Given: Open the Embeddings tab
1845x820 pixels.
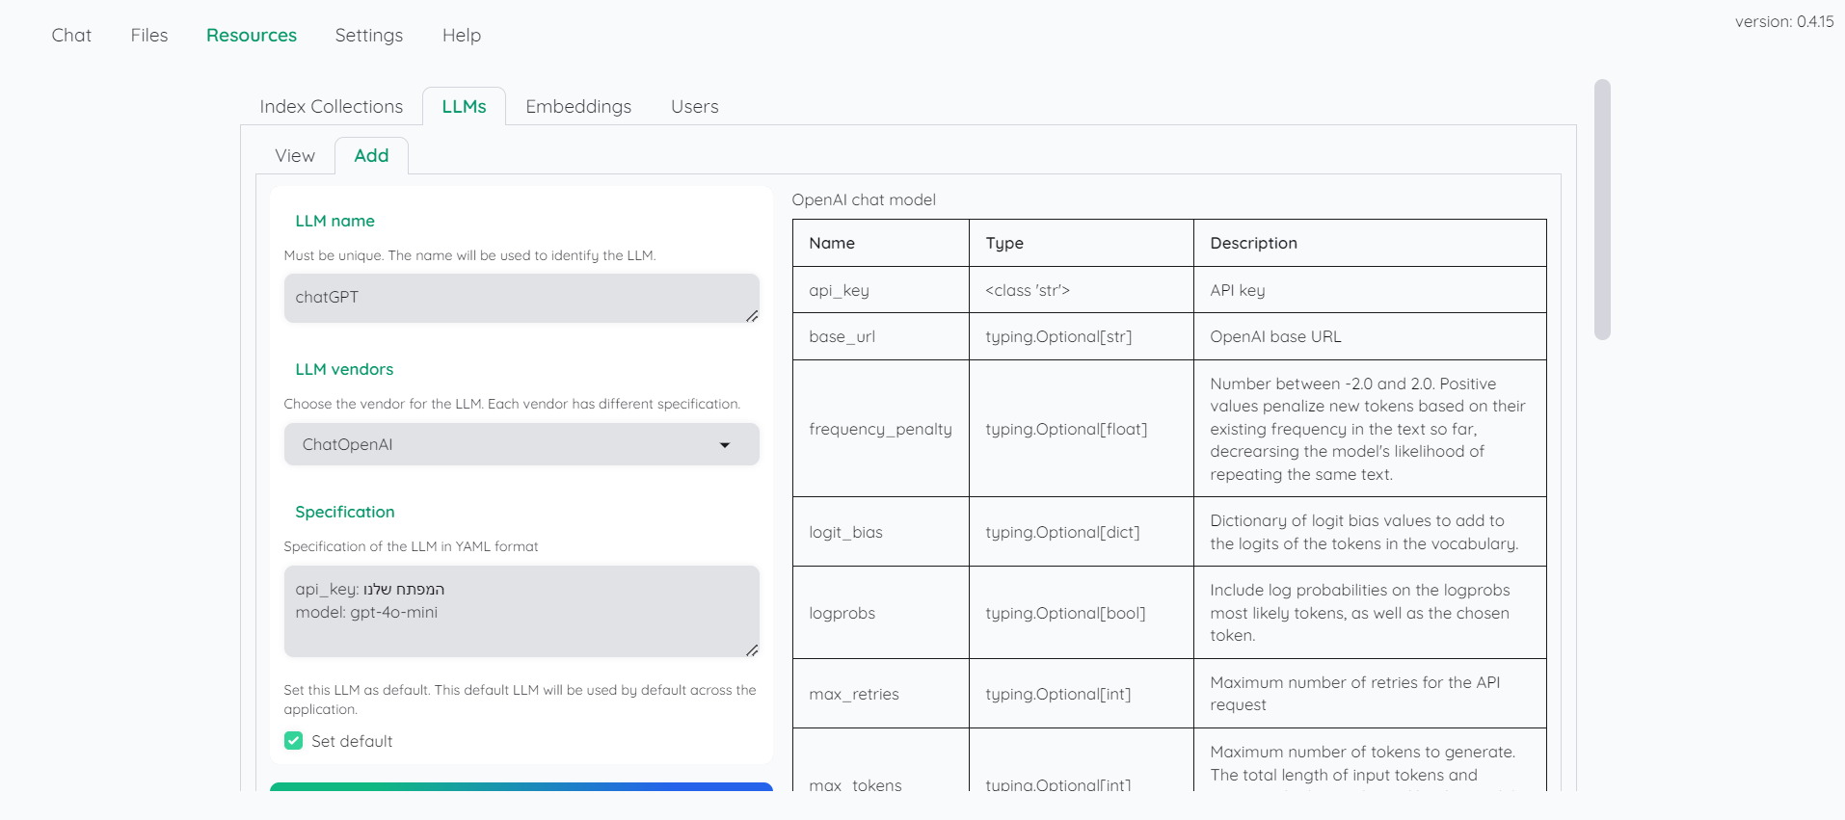Looking at the screenshot, I should coord(578,107).
